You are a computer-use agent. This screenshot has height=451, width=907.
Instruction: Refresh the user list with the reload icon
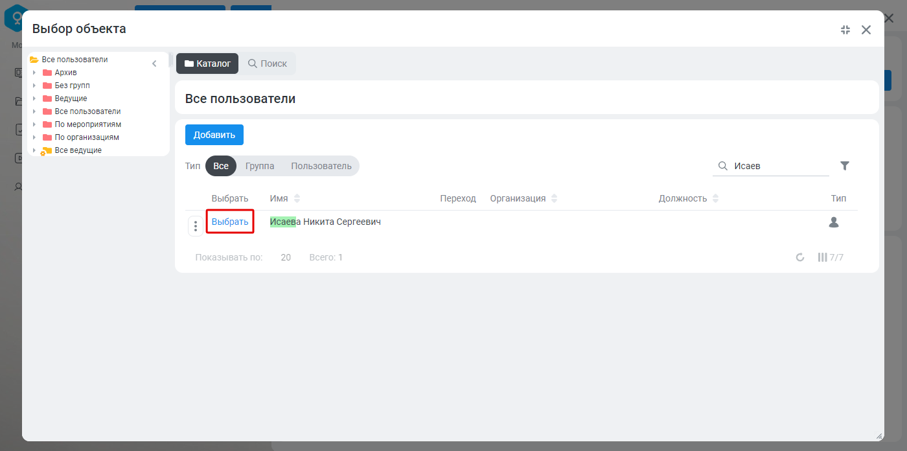(800, 257)
